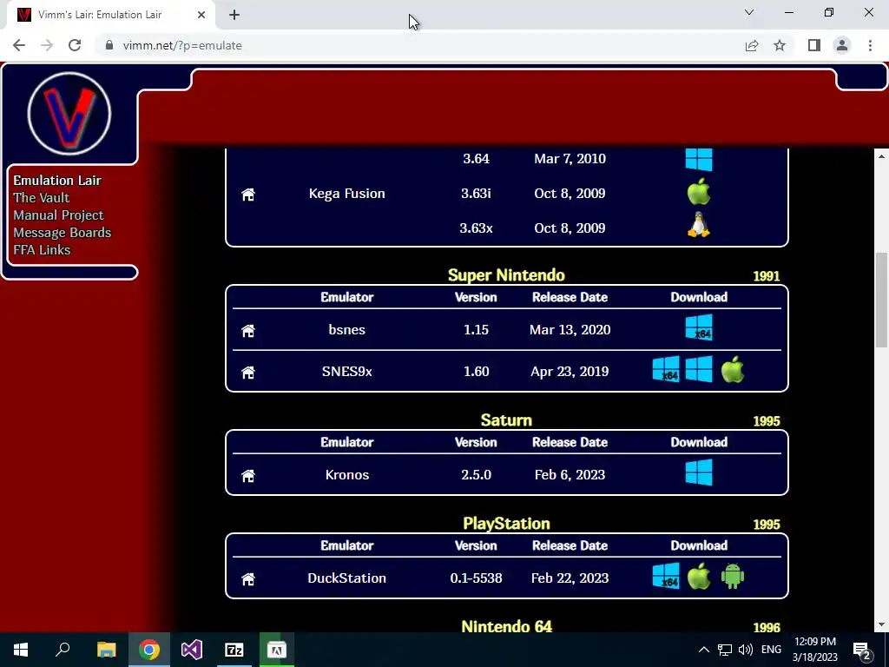Reload the vimm.net page
Image resolution: width=889 pixels, height=667 pixels.
click(x=75, y=45)
